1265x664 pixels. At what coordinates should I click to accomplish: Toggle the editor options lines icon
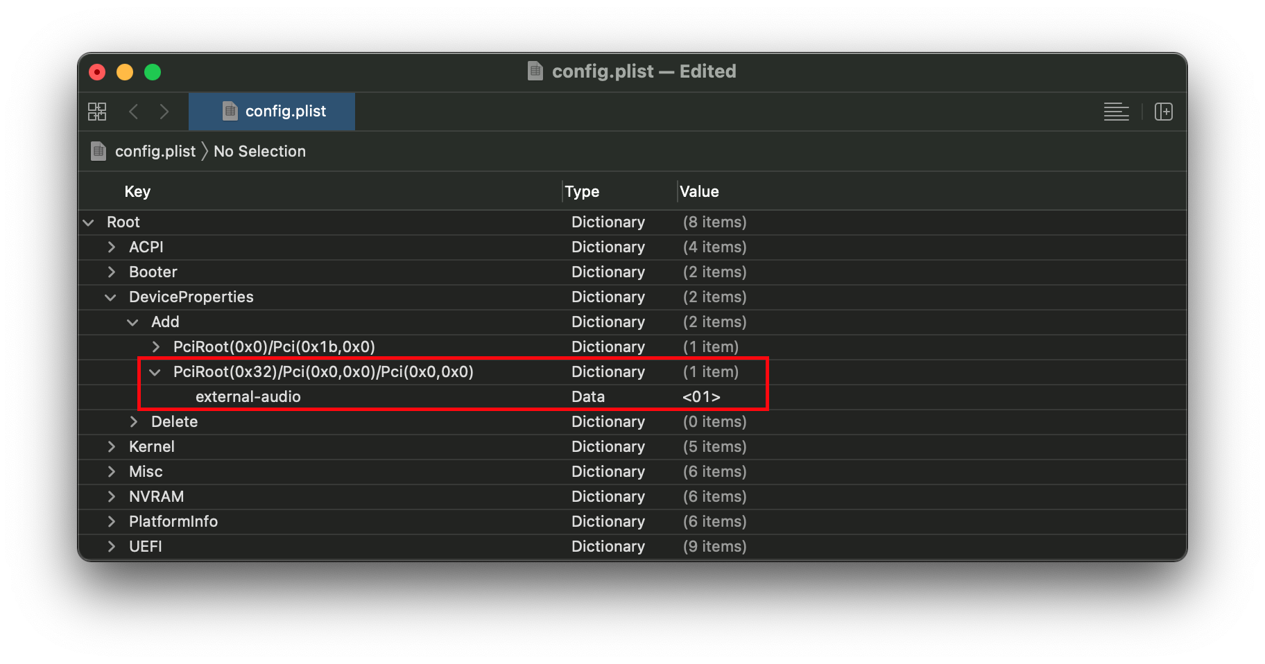[x=1116, y=112]
